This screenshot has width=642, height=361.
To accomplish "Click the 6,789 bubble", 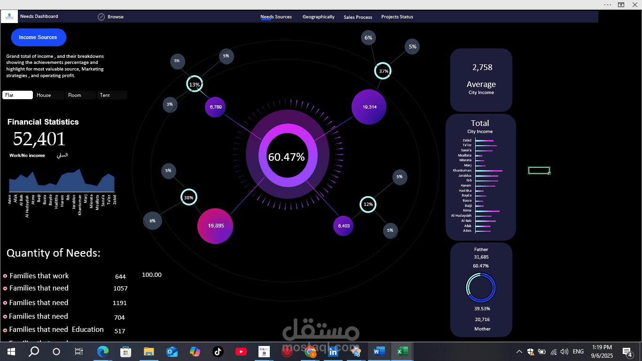I will pos(215,107).
